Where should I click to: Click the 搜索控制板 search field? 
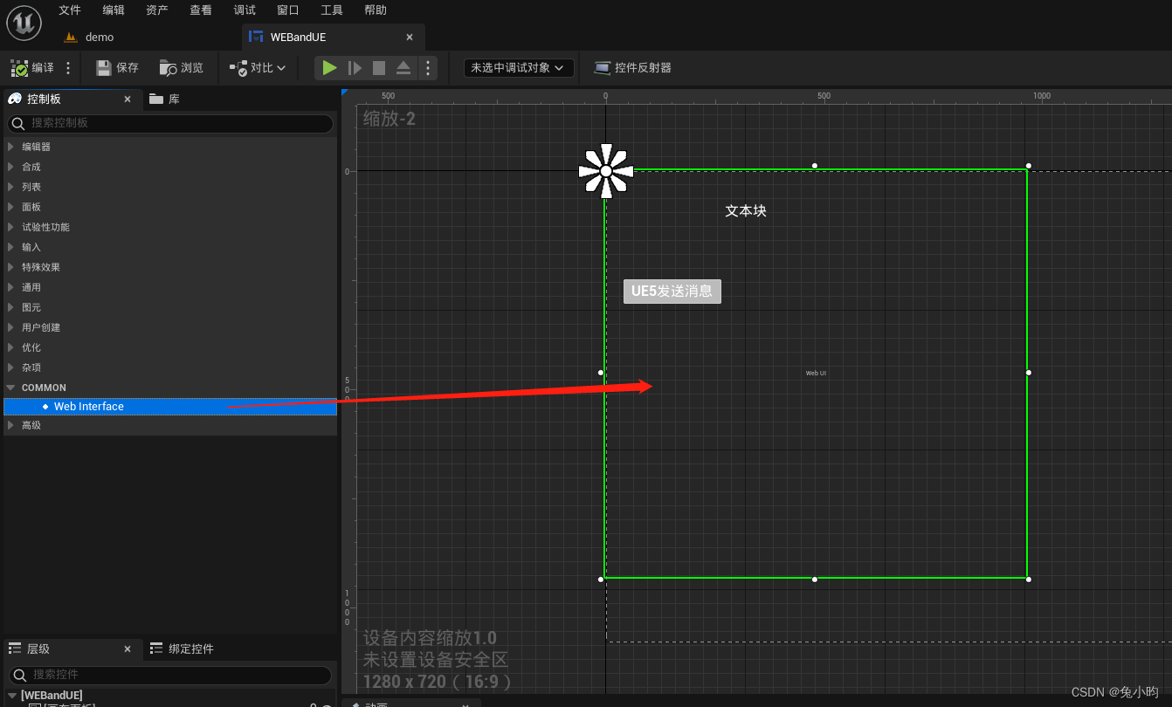tap(170, 123)
